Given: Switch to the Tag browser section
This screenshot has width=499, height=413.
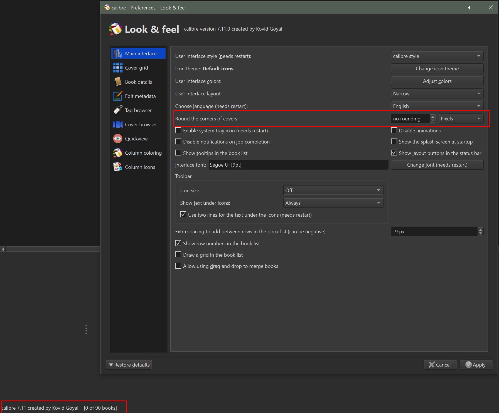Looking at the screenshot, I should (138, 110).
